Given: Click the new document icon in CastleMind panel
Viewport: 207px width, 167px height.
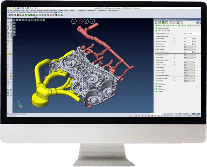Looking at the screenshot, I should pos(156,23).
